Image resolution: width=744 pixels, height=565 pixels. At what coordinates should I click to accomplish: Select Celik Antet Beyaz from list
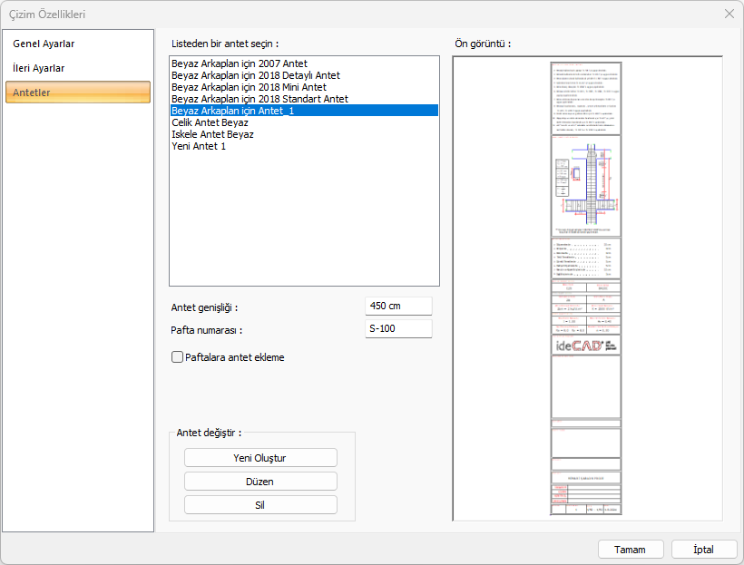210,122
